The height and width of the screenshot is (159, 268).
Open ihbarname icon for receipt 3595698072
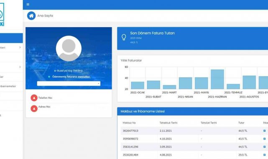coord(264,139)
